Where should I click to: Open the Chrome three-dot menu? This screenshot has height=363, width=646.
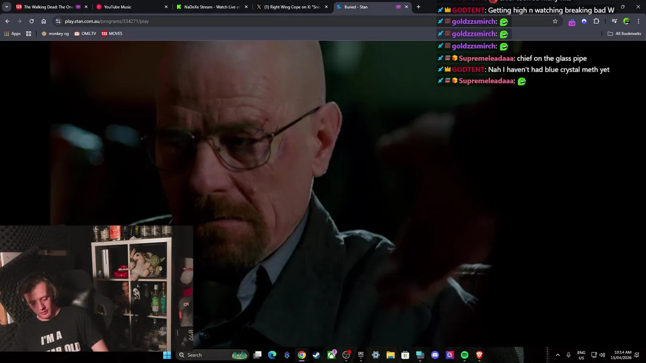639,21
